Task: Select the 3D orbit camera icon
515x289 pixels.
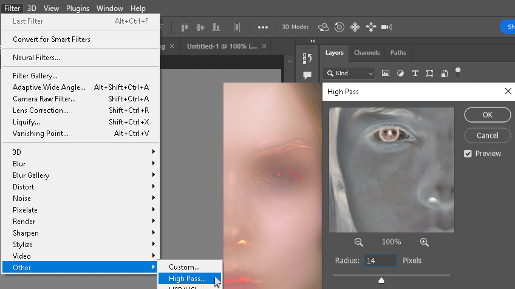Action: pos(324,27)
